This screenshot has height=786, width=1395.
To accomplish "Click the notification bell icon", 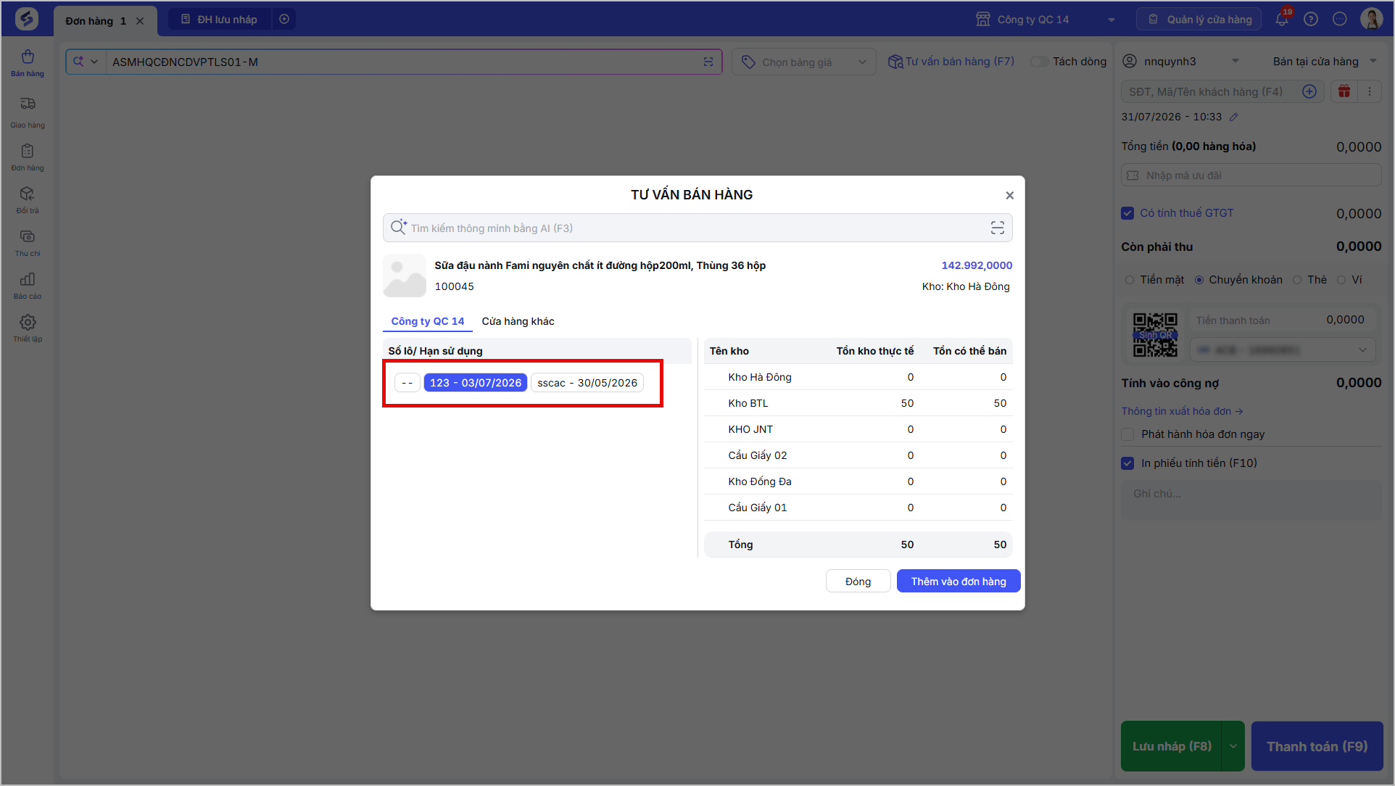I will (x=1282, y=19).
